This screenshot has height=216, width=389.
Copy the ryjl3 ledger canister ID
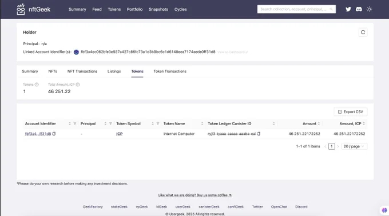tap(259, 134)
